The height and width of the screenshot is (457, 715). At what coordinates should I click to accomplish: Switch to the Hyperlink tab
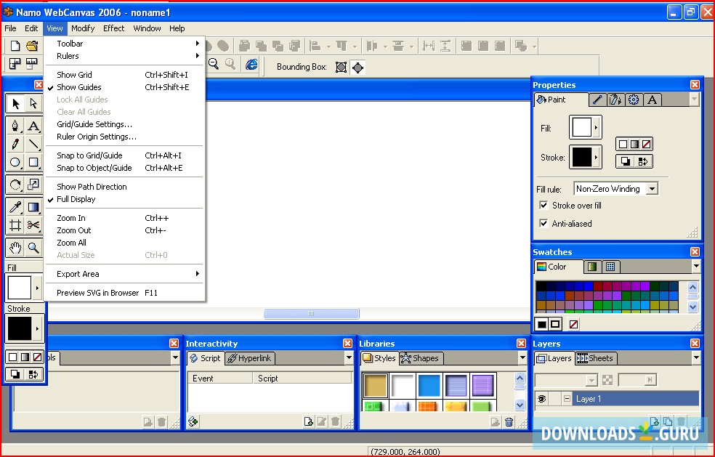(249, 358)
